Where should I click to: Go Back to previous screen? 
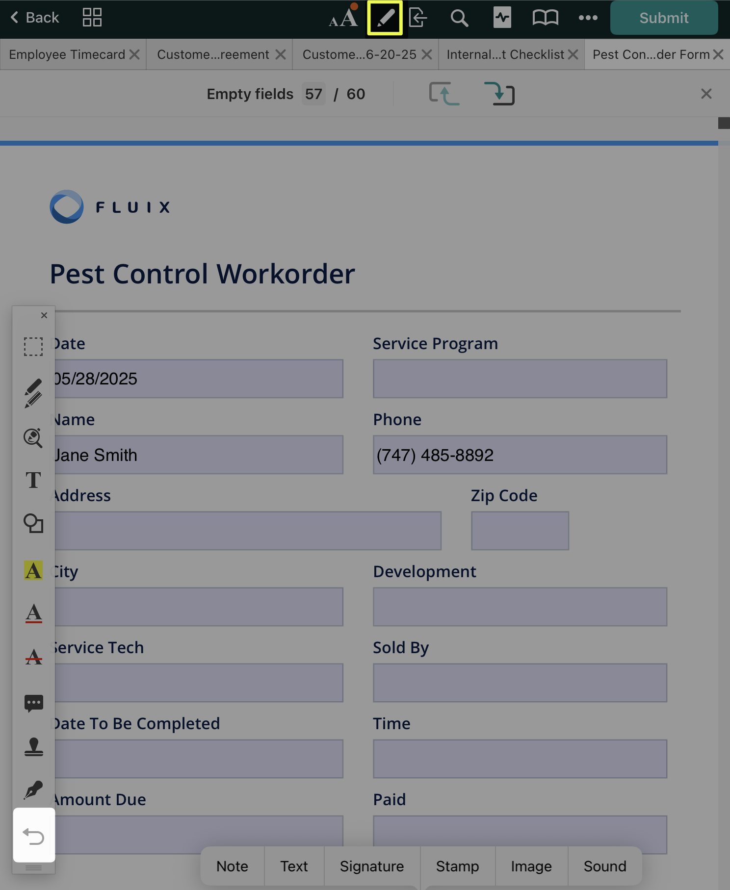tap(34, 18)
